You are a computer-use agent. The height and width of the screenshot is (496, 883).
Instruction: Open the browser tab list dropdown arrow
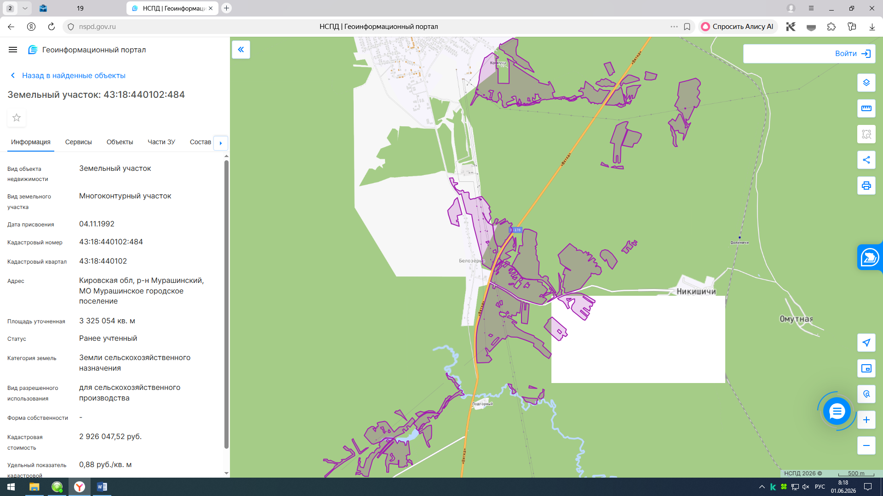pyautogui.click(x=25, y=8)
